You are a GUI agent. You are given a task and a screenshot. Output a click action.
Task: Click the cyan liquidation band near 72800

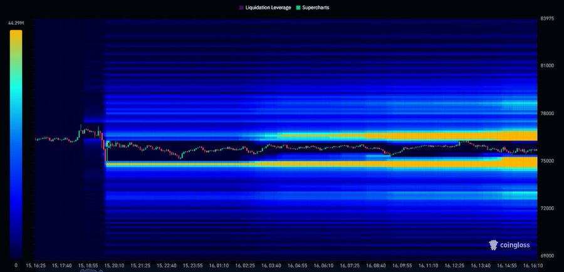520,196
